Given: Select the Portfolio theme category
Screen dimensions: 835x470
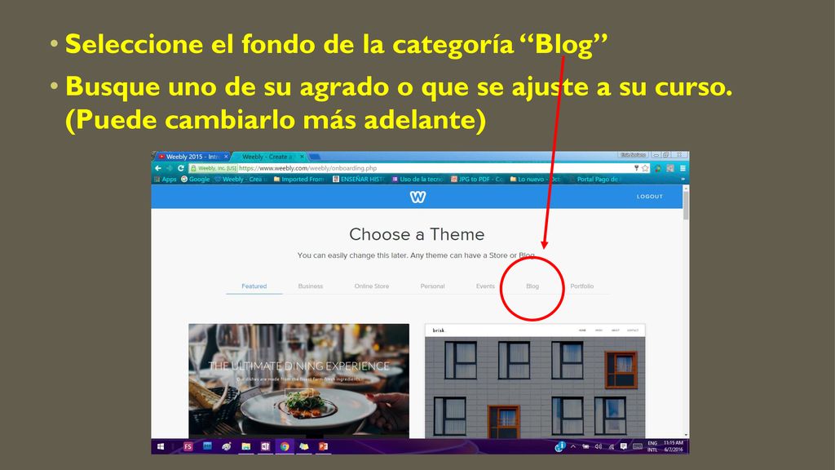Looking at the screenshot, I should click(581, 286).
